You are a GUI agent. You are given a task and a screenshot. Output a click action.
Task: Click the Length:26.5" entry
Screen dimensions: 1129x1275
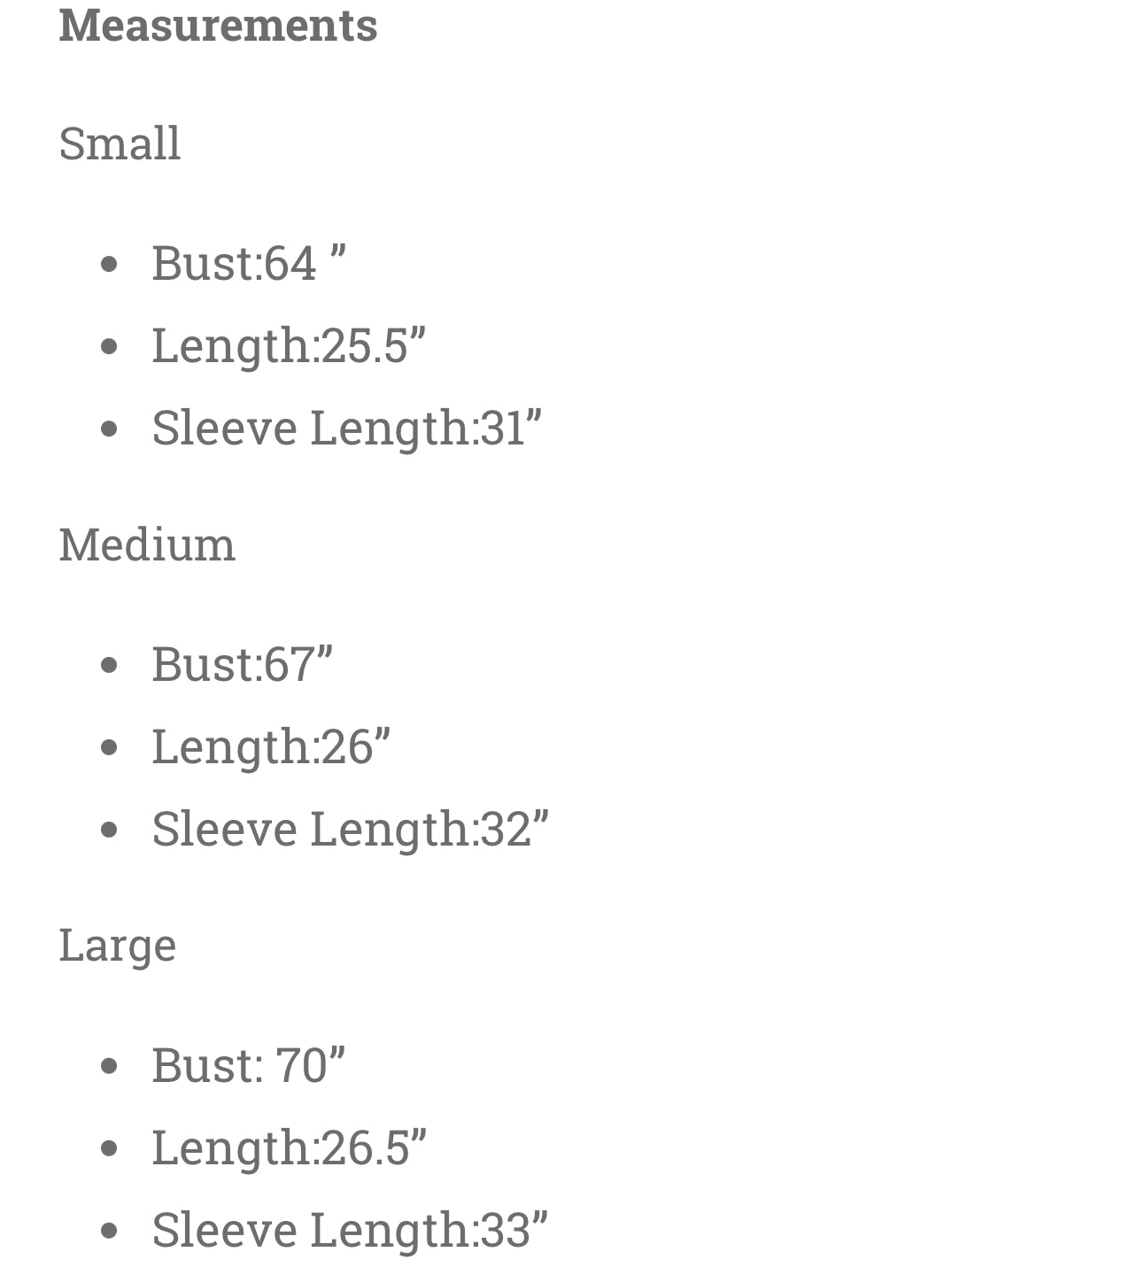(289, 1147)
